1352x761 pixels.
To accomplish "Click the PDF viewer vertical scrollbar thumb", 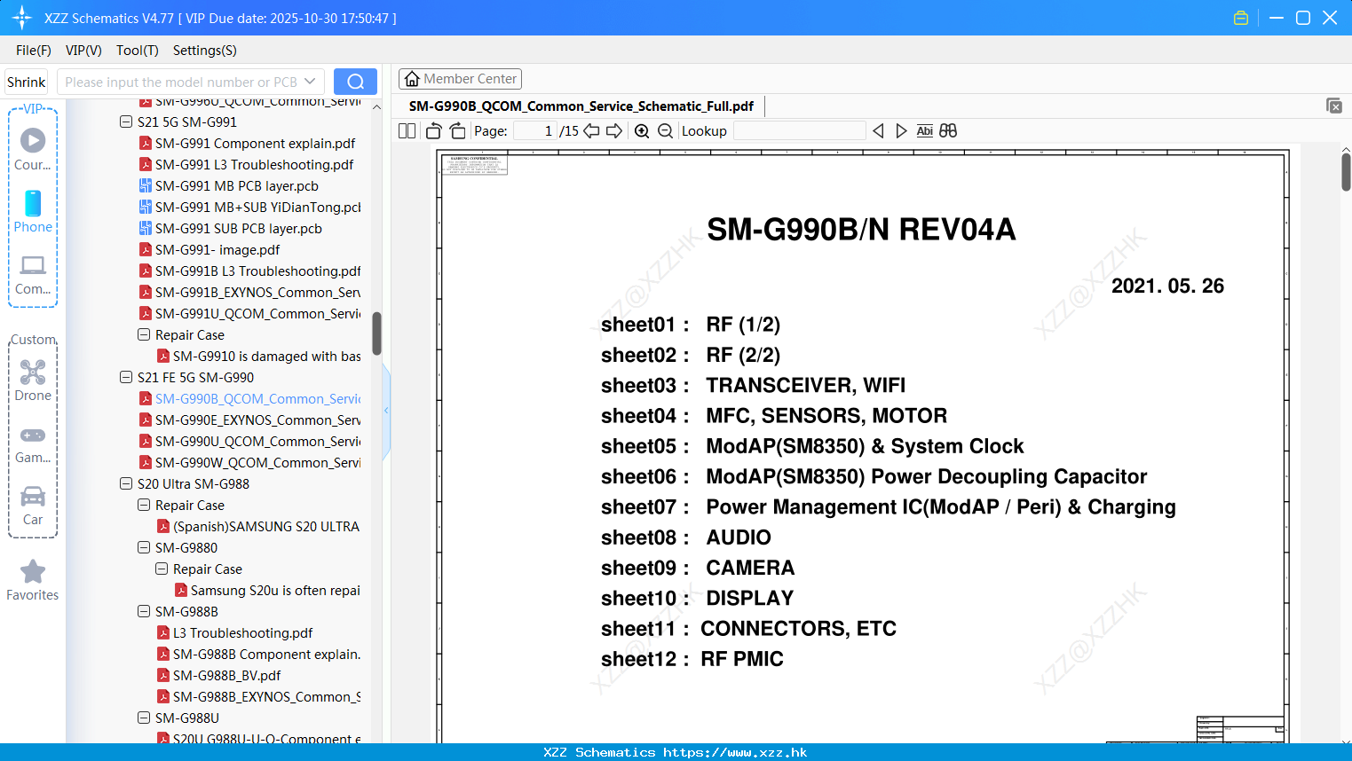I will 1346,172.
